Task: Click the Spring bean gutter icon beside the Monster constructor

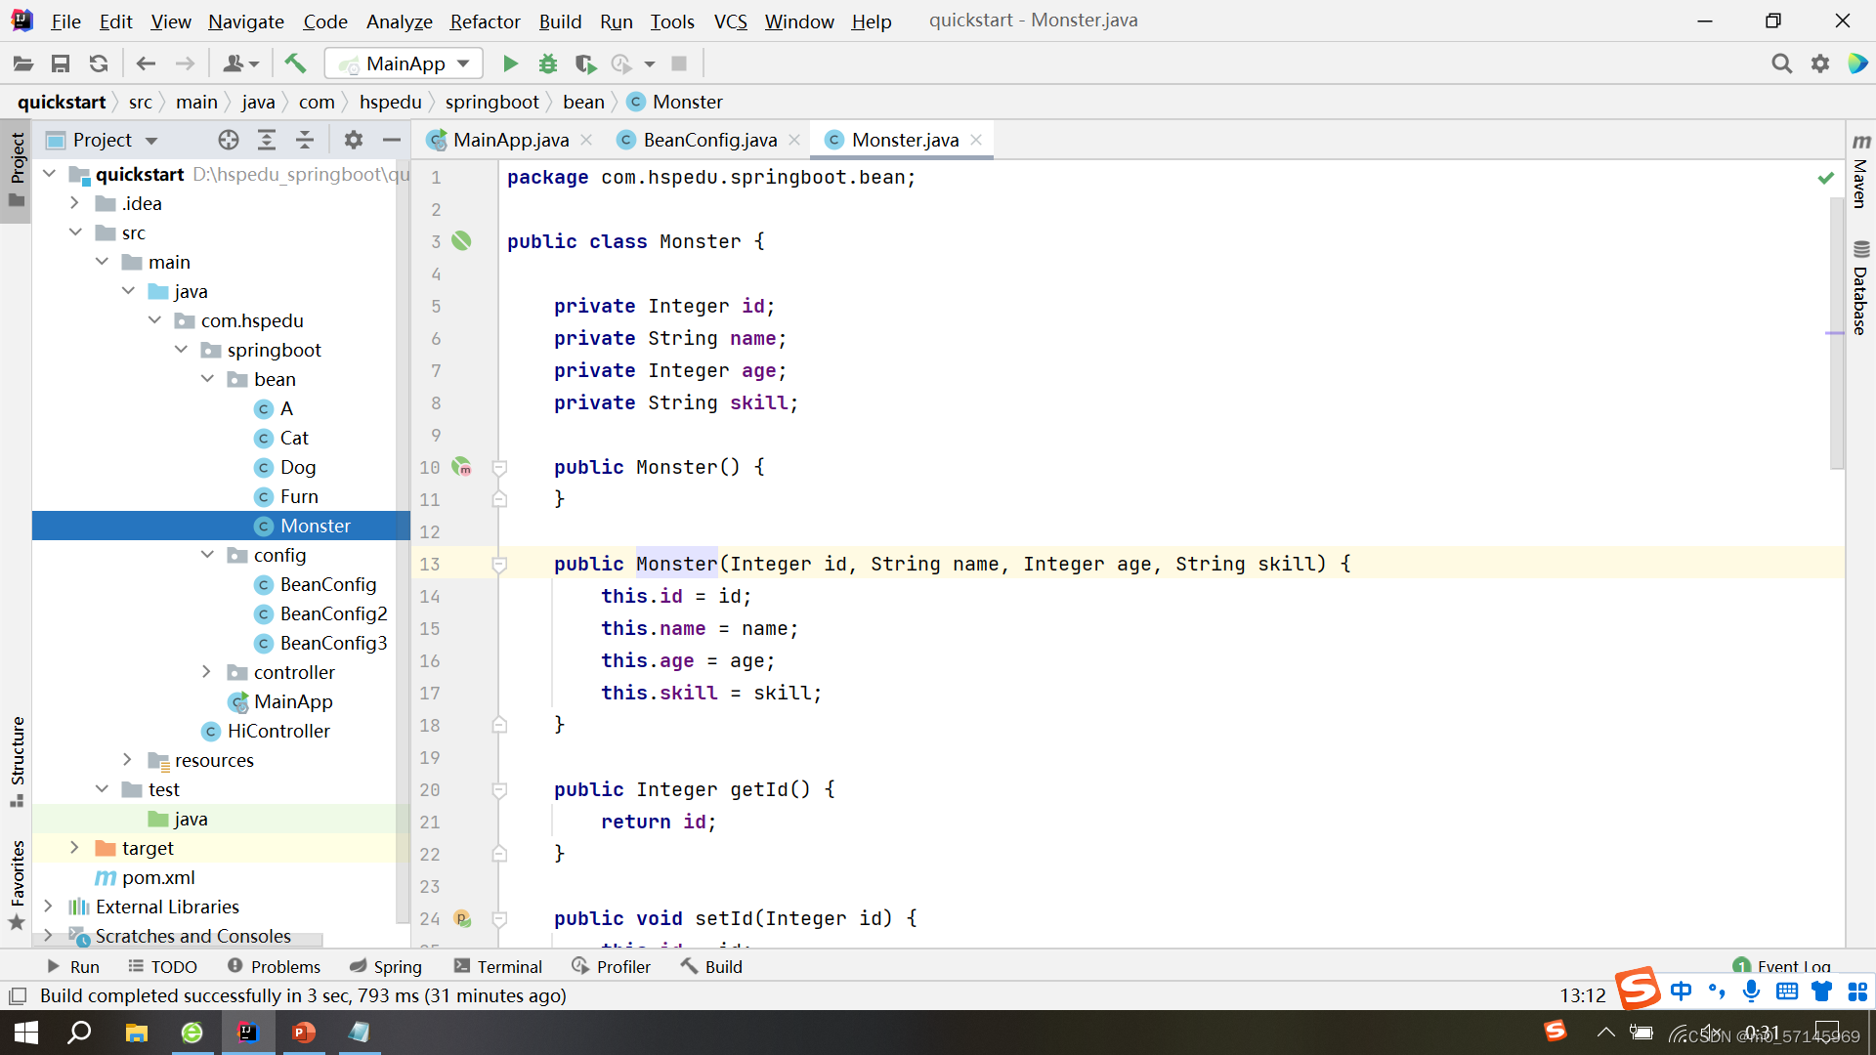Action: pyautogui.click(x=462, y=467)
